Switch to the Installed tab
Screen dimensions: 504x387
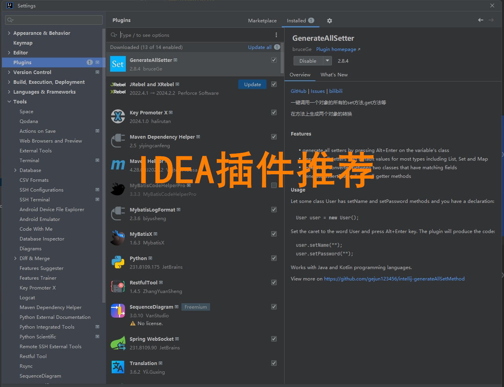300,21
